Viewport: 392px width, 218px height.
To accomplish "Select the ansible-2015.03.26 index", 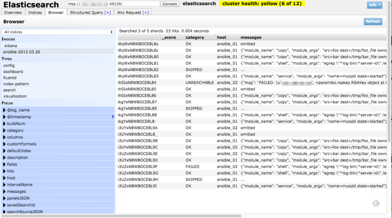I will pyautogui.click(x=58, y=52).
